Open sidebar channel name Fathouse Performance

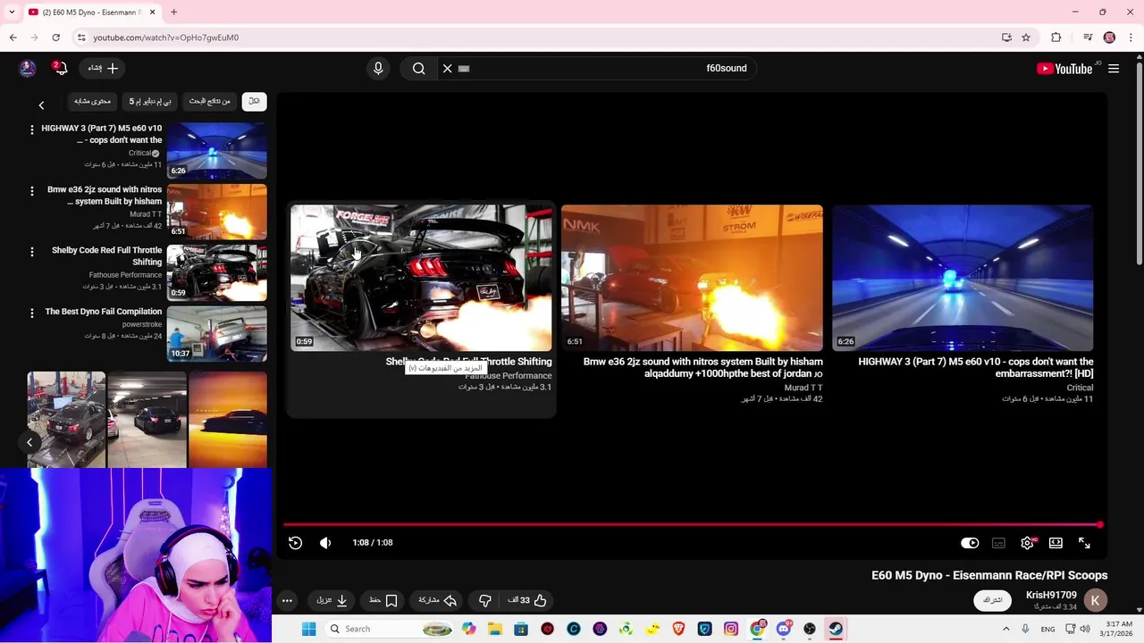pyautogui.click(x=125, y=275)
